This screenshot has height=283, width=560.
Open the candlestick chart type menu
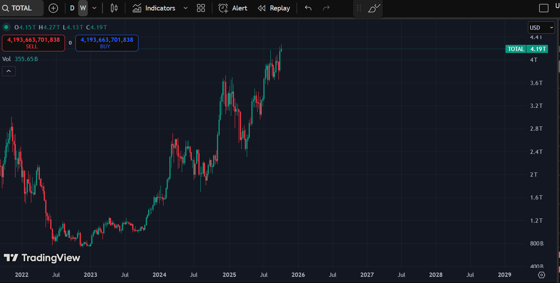tap(114, 8)
